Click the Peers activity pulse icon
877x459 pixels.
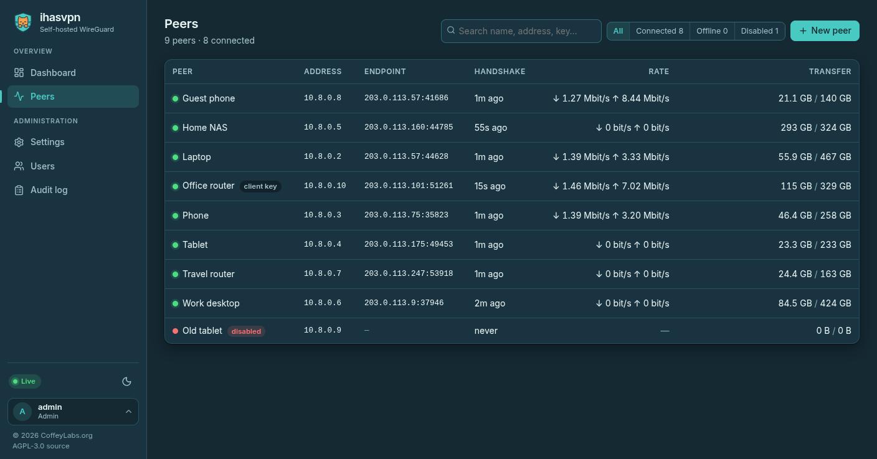pos(19,97)
